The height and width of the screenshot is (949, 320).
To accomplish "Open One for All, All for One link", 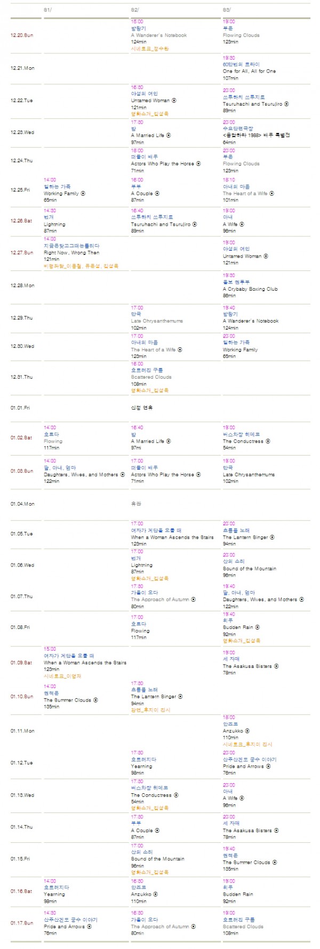I will (x=249, y=71).
